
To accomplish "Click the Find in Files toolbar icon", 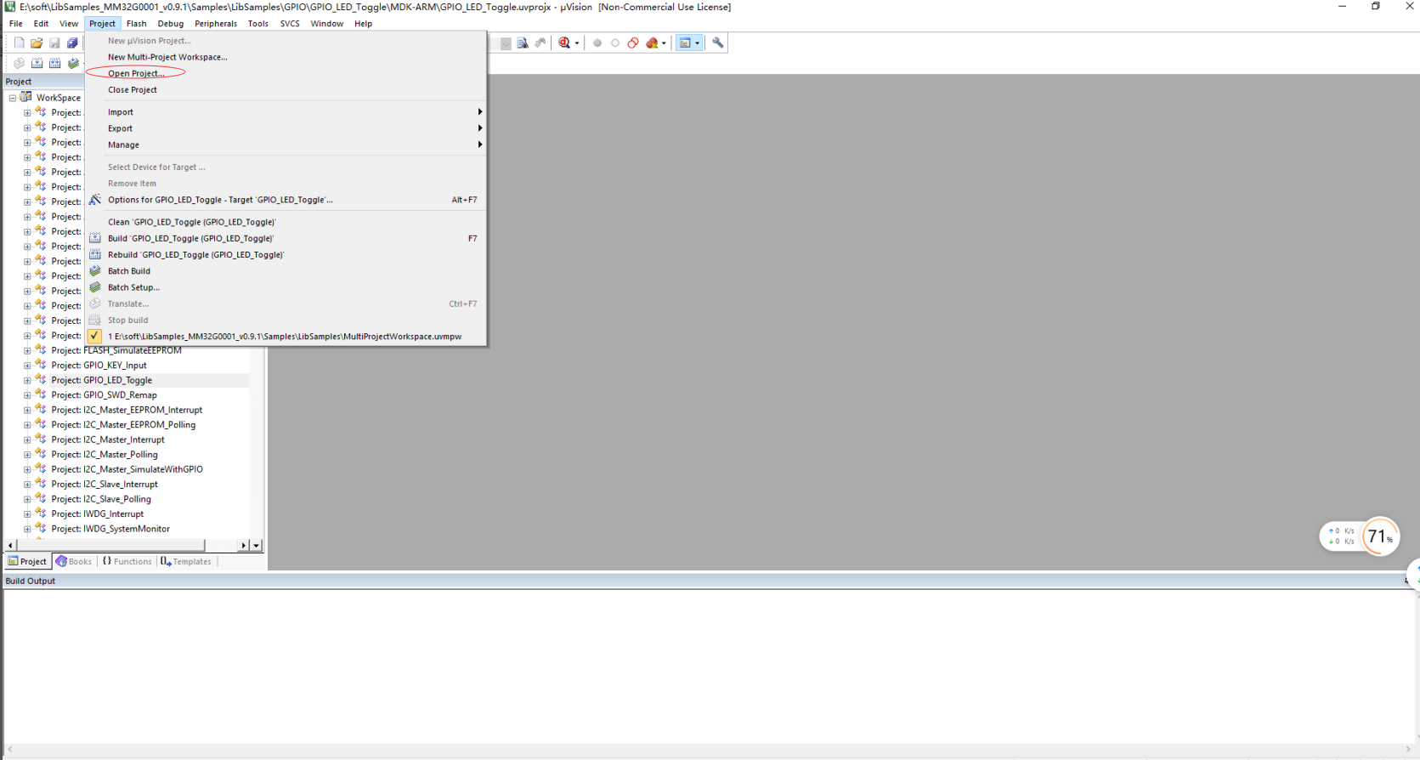I will (x=523, y=43).
